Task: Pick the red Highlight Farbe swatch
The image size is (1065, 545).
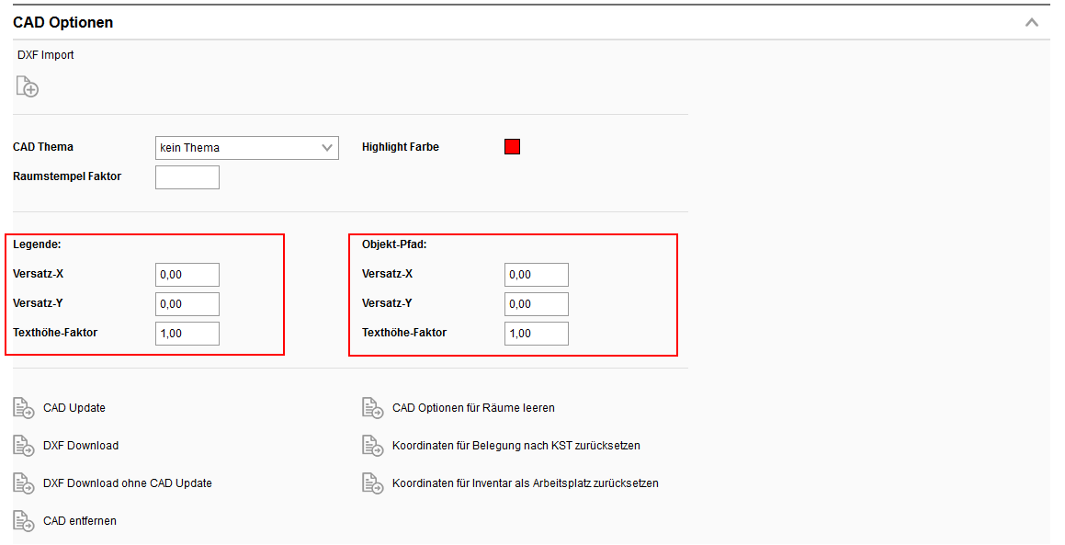Action: (512, 147)
